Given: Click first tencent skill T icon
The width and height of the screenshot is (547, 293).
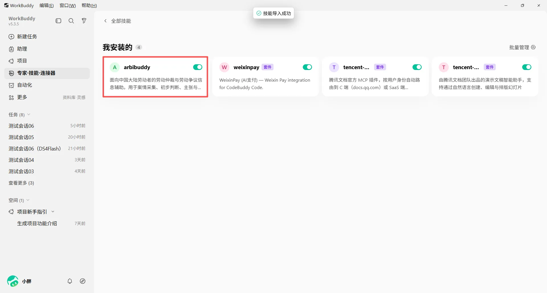Looking at the screenshot, I should click(x=334, y=67).
